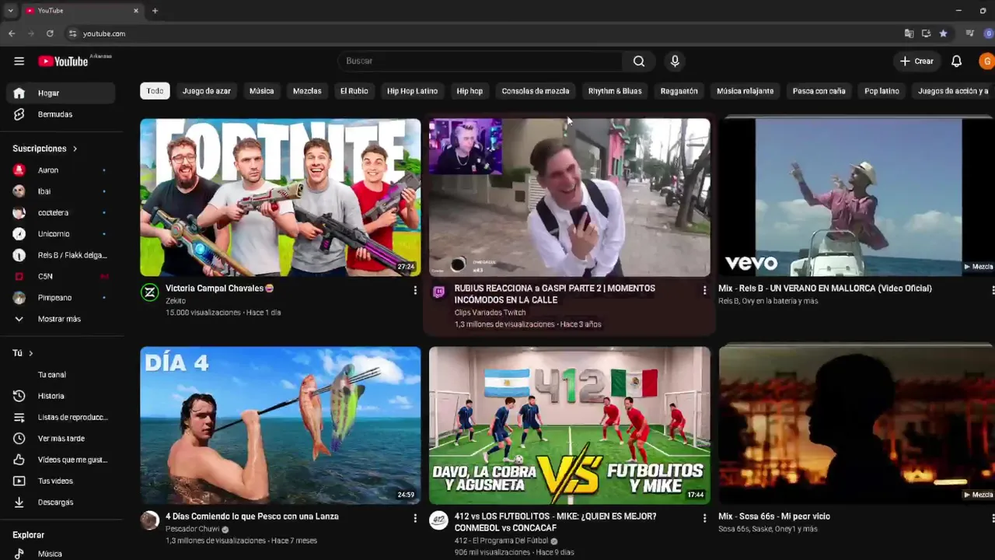Viewport: 995px width, 560px height.
Task: Open options for 4 Días Comiendo video
Action: [x=415, y=518]
